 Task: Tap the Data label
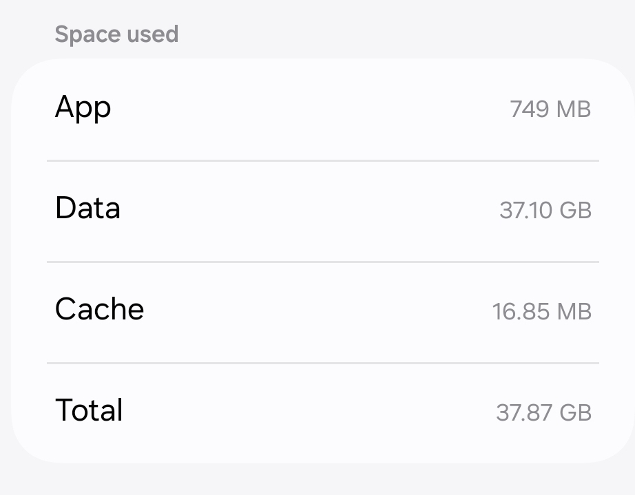tap(87, 209)
